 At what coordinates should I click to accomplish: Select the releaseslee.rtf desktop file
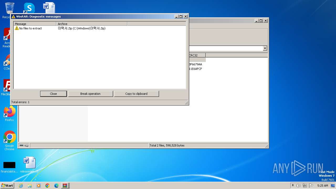[29, 165]
